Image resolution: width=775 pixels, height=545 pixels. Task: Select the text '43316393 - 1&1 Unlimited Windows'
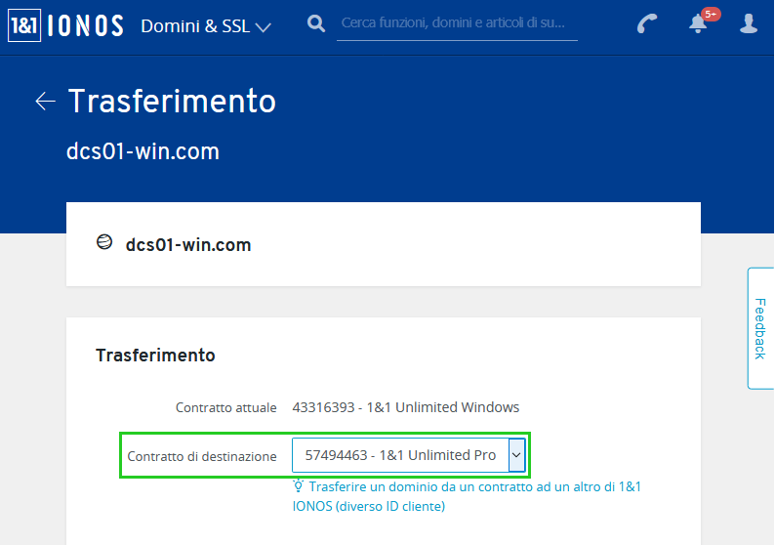point(406,407)
